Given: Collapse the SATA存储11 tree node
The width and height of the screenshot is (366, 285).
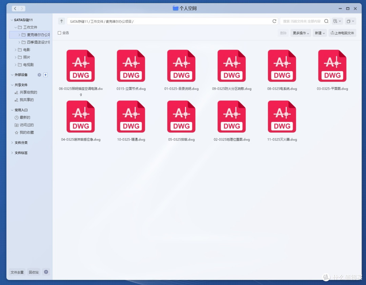Looking at the screenshot, I should 12,20.
